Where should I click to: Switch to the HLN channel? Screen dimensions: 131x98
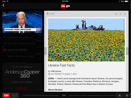15,95
